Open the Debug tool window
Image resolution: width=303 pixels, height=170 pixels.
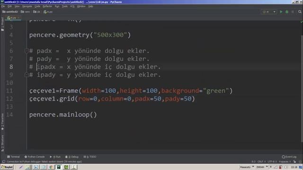(x=72, y=157)
